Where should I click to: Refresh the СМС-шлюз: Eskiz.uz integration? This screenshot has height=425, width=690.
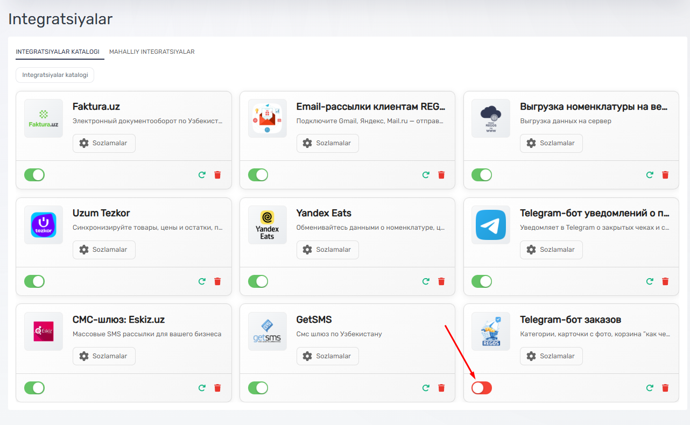click(x=202, y=388)
